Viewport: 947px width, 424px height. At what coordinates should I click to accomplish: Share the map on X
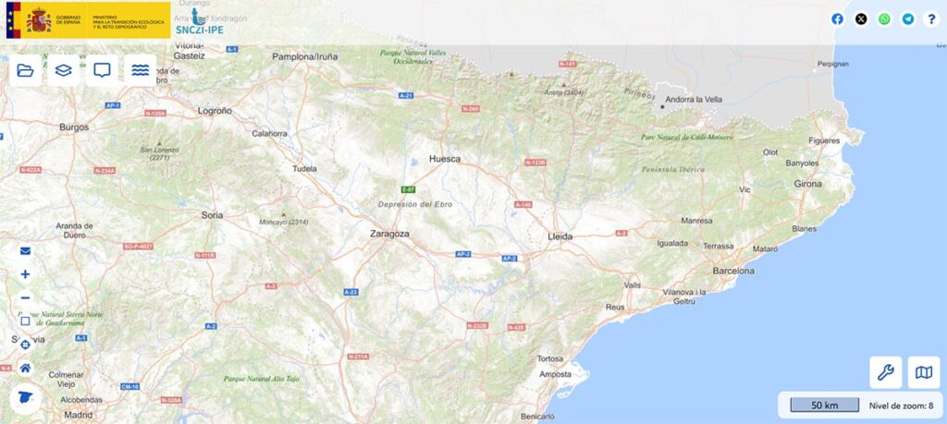[x=861, y=18]
